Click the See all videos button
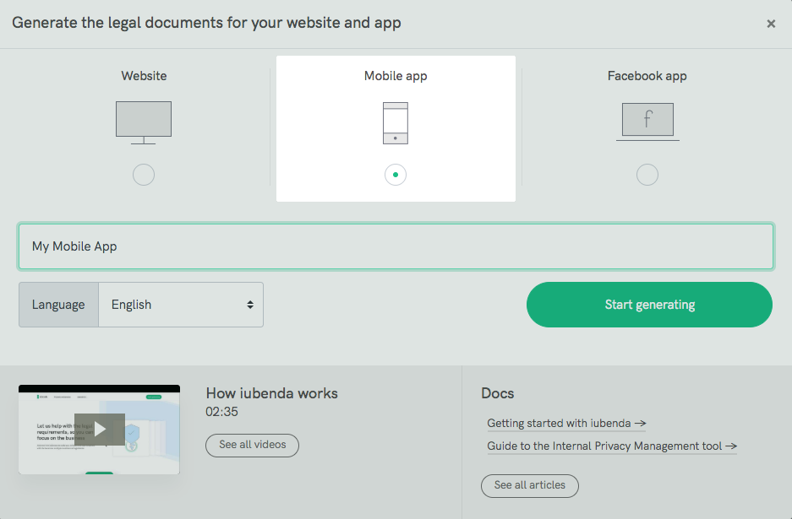This screenshot has height=519, width=792. [252, 445]
